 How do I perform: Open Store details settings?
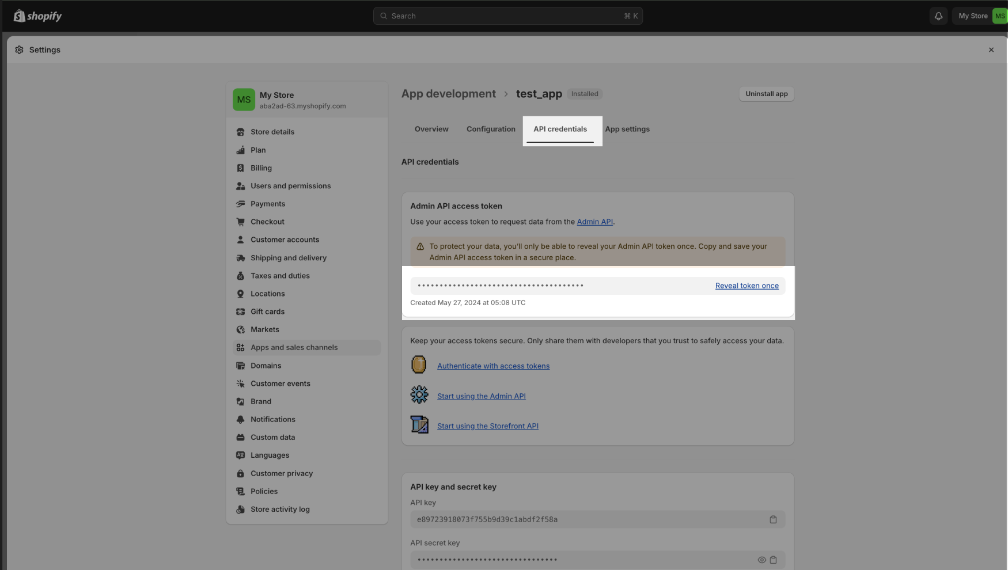point(272,132)
